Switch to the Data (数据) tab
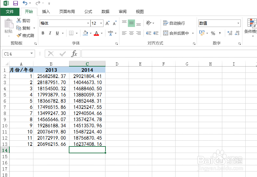The image size is (257, 177). pyautogui.click(x=105, y=11)
